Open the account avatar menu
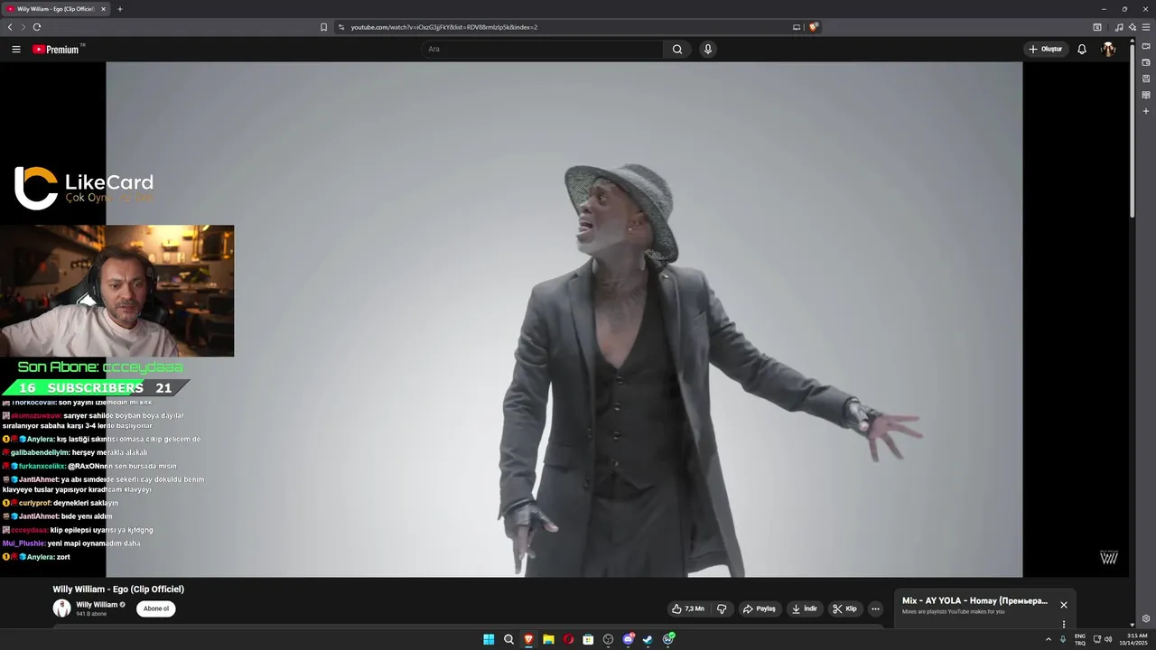1156x650 pixels. tap(1108, 50)
